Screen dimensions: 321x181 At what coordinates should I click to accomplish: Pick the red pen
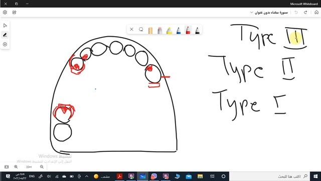point(188,30)
